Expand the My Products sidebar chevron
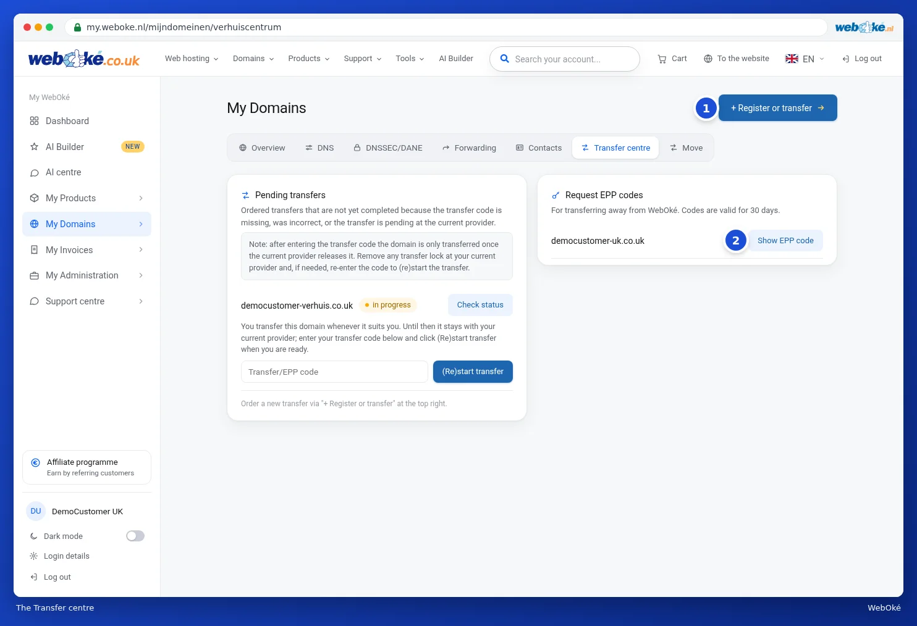 141,198
